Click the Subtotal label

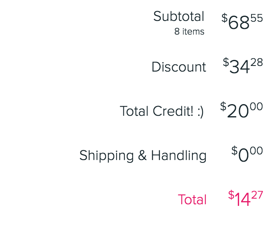[x=179, y=16]
